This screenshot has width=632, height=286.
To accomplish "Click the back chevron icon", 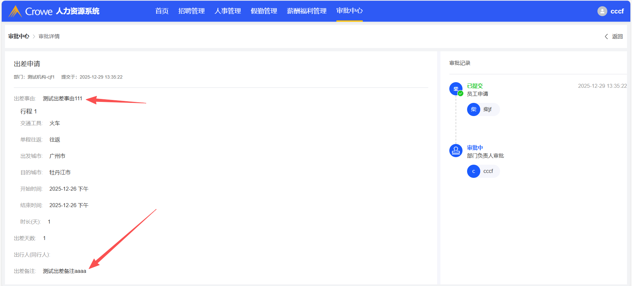I will coord(606,36).
